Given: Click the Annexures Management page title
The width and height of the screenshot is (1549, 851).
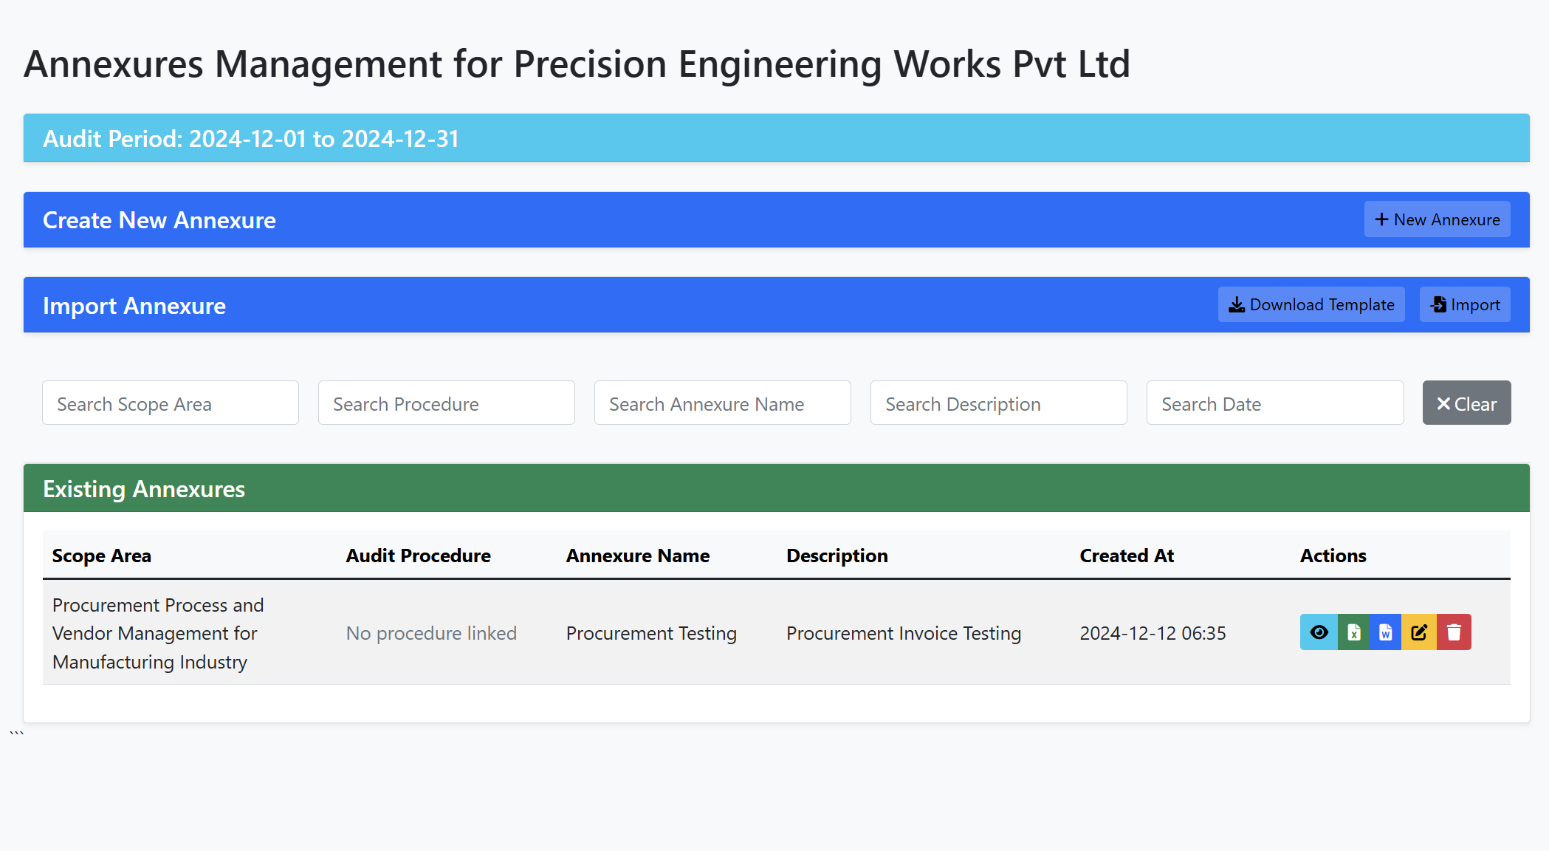Looking at the screenshot, I should (x=577, y=64).
